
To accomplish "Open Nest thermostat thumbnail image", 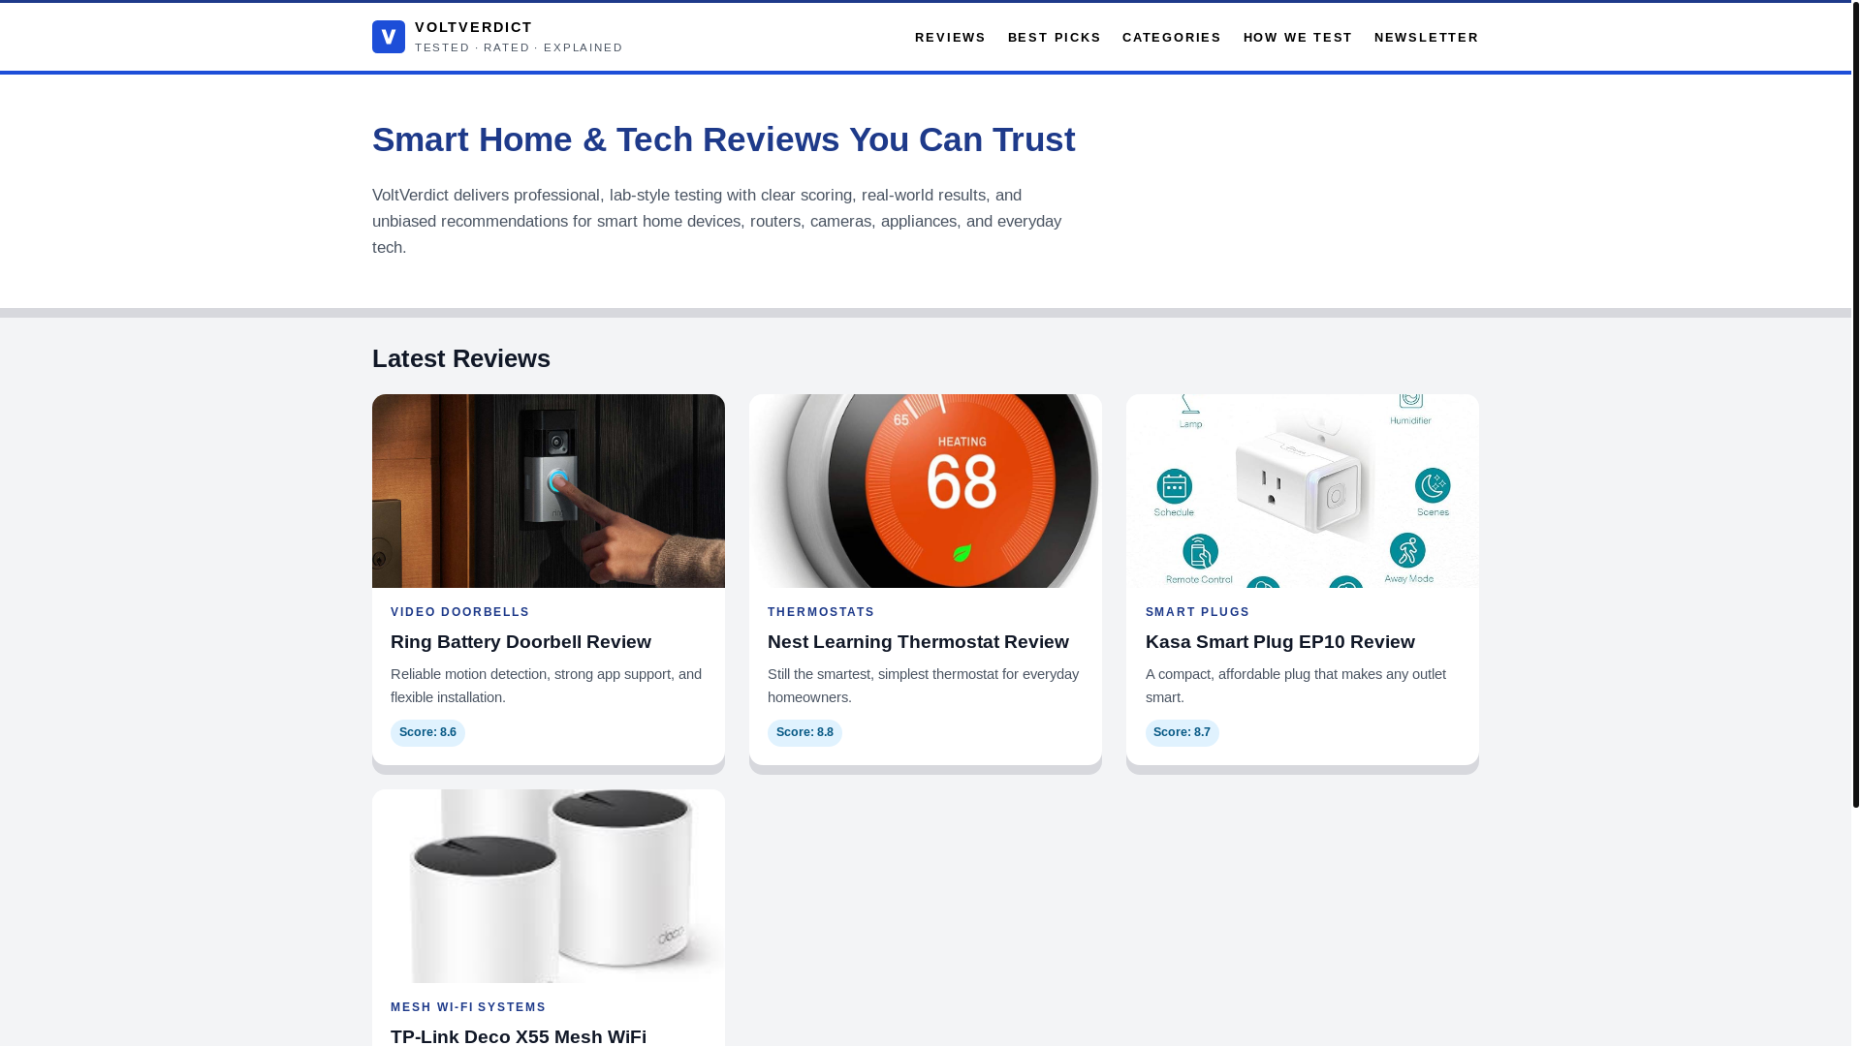I will 925,491.
